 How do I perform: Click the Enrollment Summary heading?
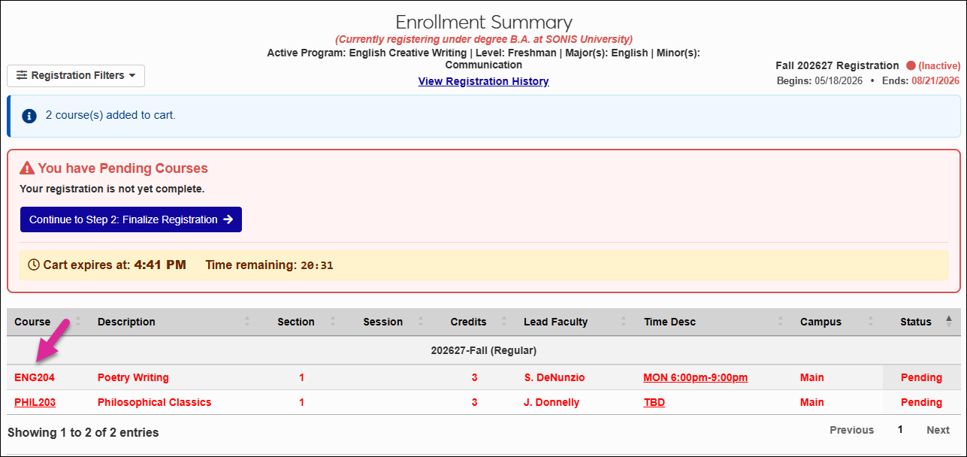tap(484, 22)
